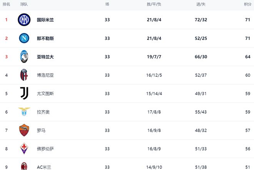254x170 pixels.
Task: Click the AC Milan club logo
Action: click(x=24, y=166)
